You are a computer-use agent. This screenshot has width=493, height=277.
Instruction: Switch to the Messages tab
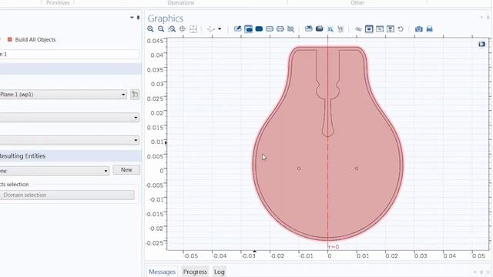(x=162, y=272)
